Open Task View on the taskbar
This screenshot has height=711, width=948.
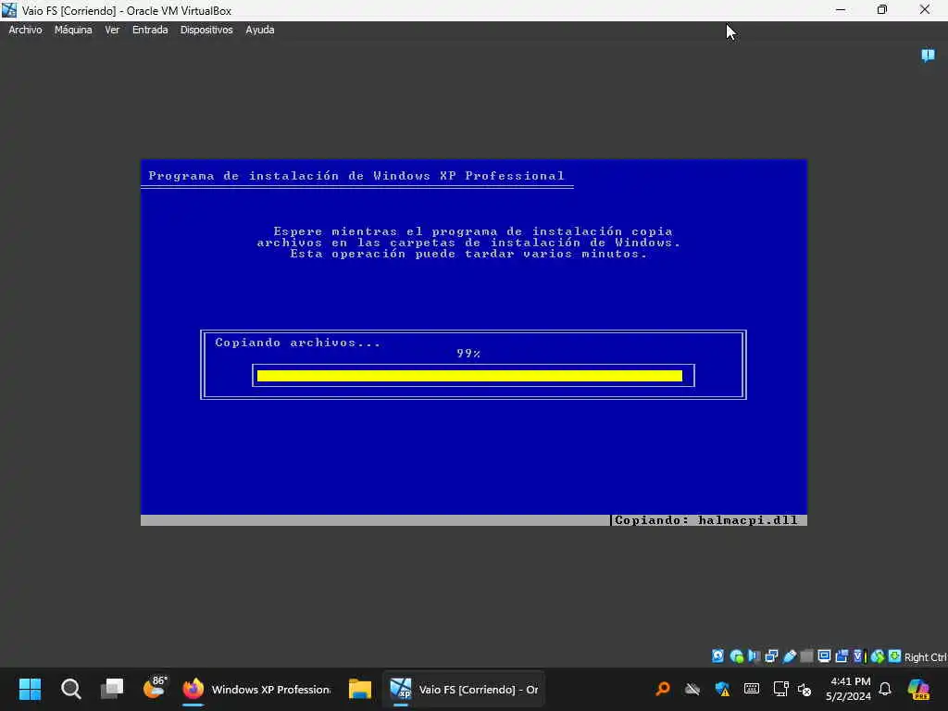112,689
